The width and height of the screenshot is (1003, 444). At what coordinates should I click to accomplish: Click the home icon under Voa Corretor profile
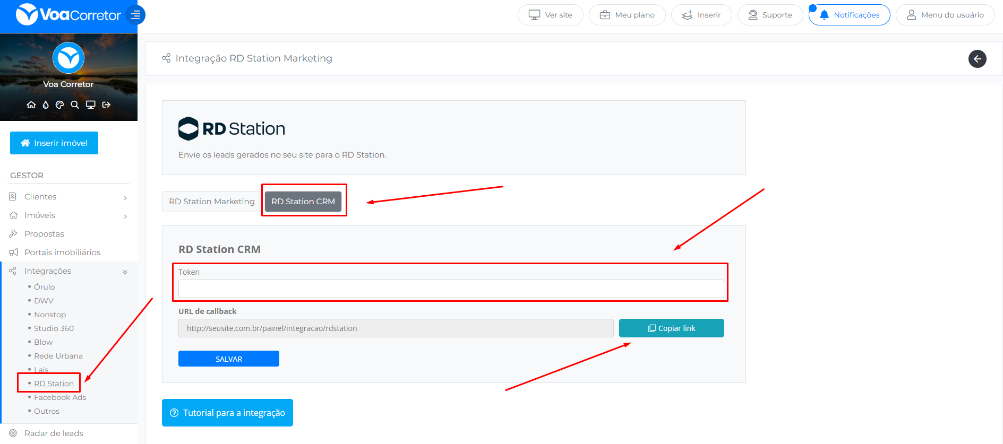click(x=31, y=105)
